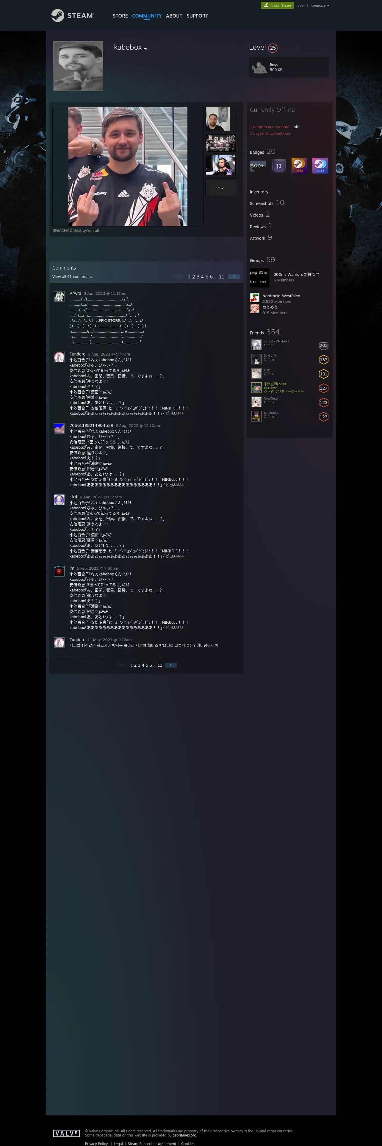Click cefazLEONHART friend avatar
The width and height of the screenshot is (382, 1146).
(256, 345)
